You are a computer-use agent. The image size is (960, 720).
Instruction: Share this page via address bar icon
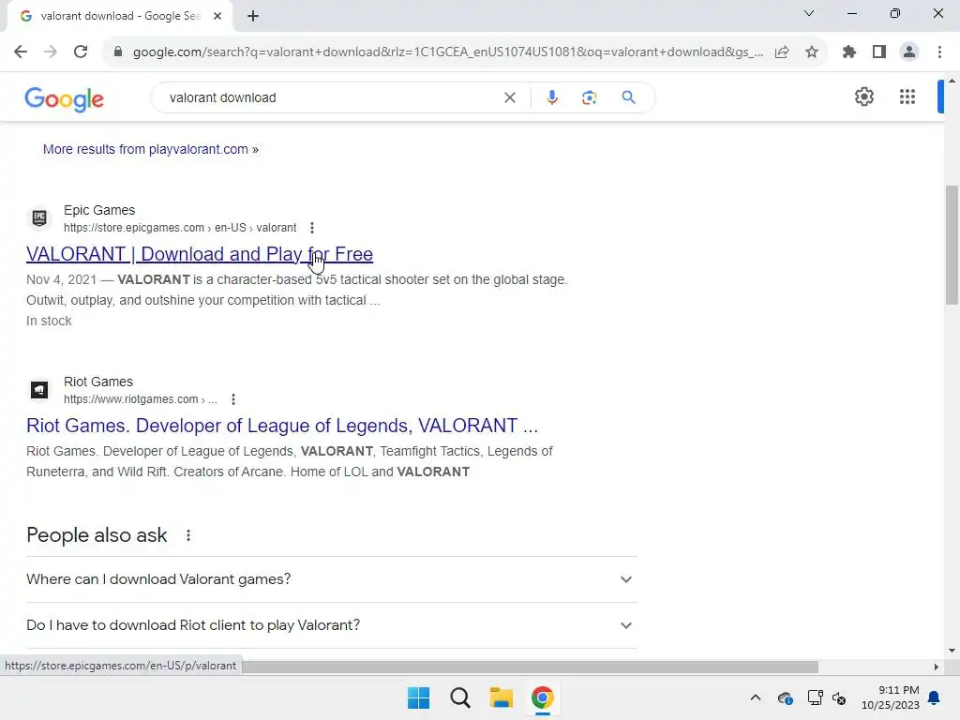click(x=782, y=52)
